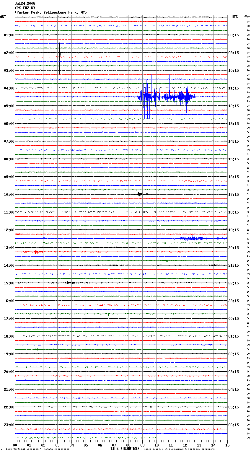This screenshot has height=453, width=251.
Task: Click the MST timezone label
Action: (x=3, y=17)
